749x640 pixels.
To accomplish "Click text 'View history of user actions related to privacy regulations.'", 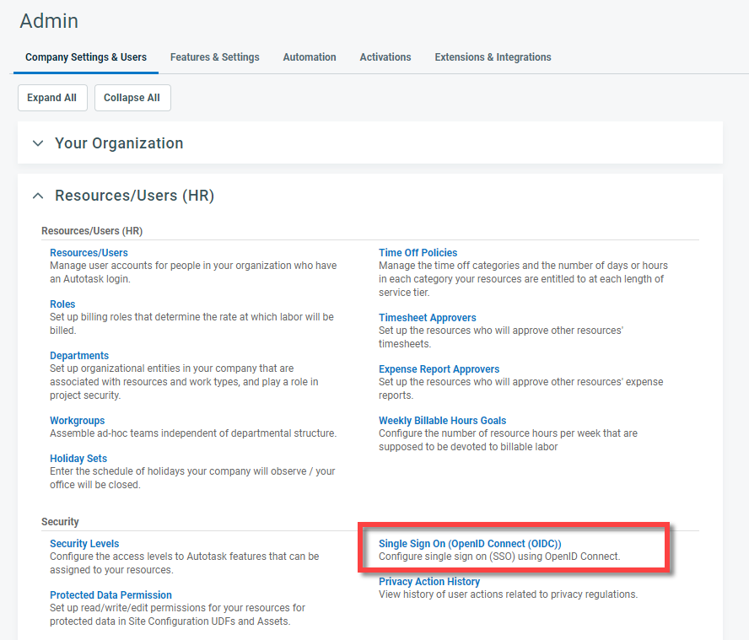I will click(x=509, y=594).
